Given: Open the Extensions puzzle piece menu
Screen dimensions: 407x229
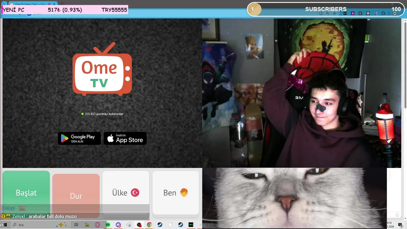Looking at the screenshot, I should click(383, 13).
